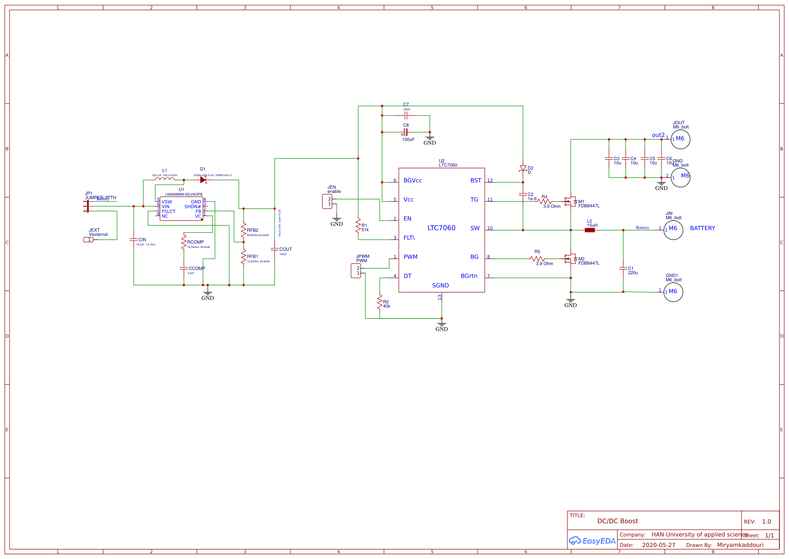The height and width of the screenshot is (559, 789).
Task: Click the out2 net label near JOUT
Action: pos(659,135)
